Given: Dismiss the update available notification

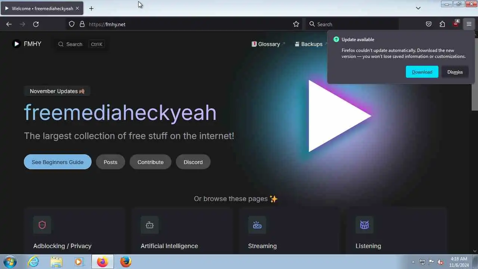Looking at the screenshot, I should 455,72.
